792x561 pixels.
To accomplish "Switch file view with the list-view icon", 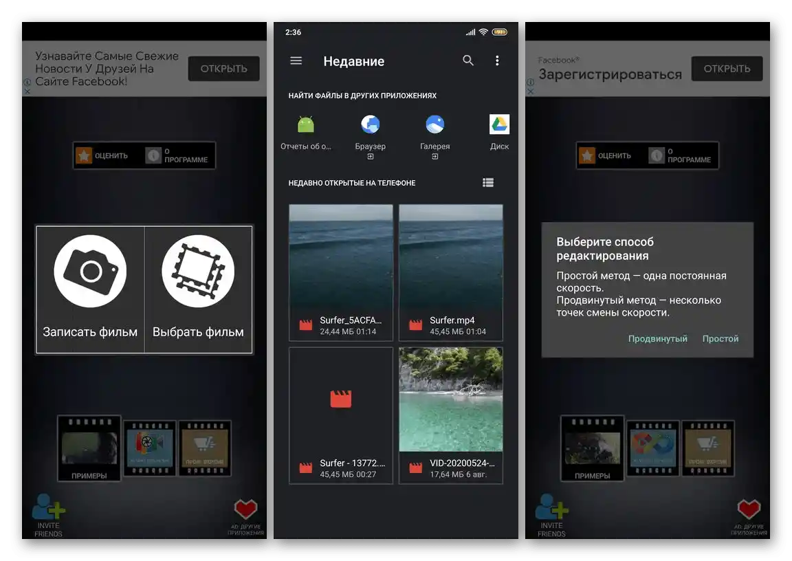I will pyautogui.click(x=488, y=183).
